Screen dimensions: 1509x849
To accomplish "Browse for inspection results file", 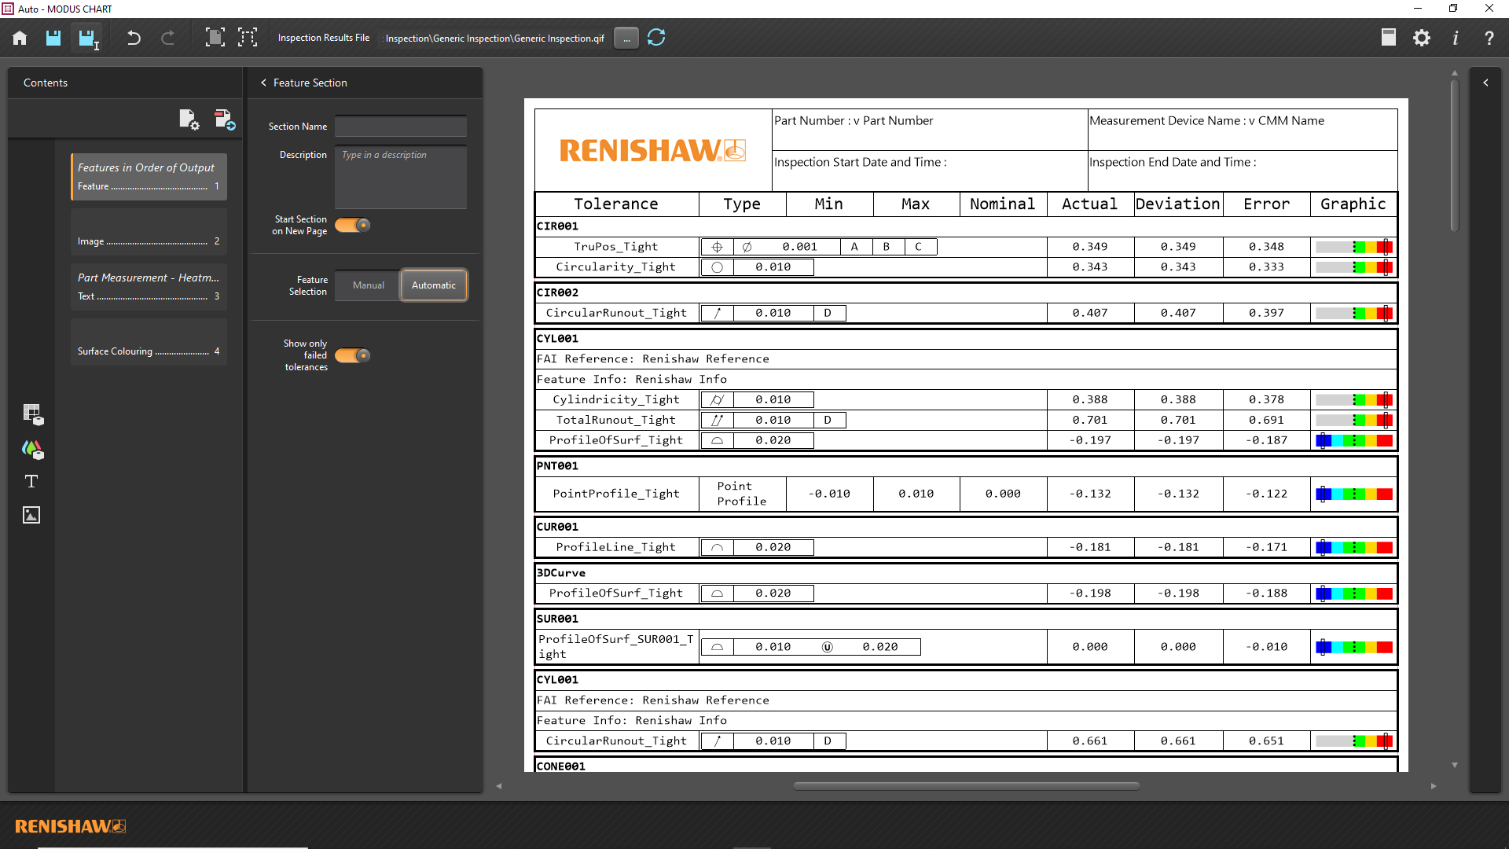I will (x=626, y=38).
